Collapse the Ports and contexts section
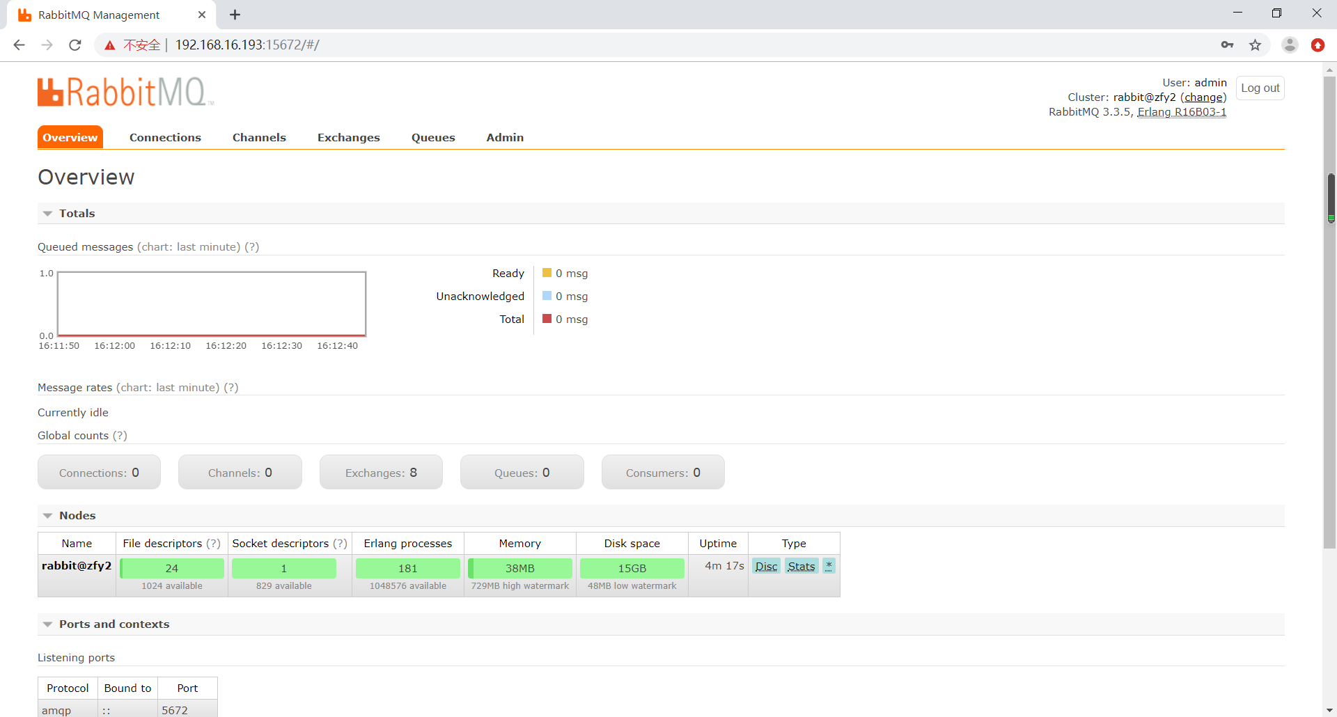 tap(47, 624)
